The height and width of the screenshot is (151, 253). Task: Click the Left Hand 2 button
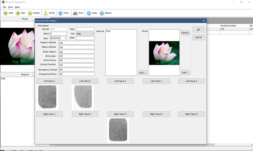tap(85, 81)
